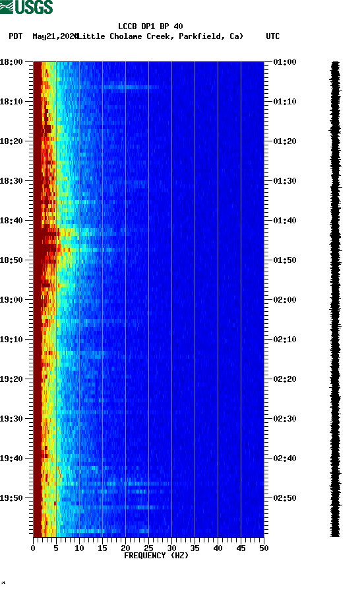Click the 'PDT' timezone label
Screen dimensions: 364x590
[x=15, y=36]
